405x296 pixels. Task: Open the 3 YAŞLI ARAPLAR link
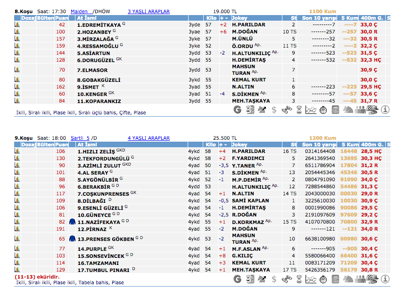[149, 11]
